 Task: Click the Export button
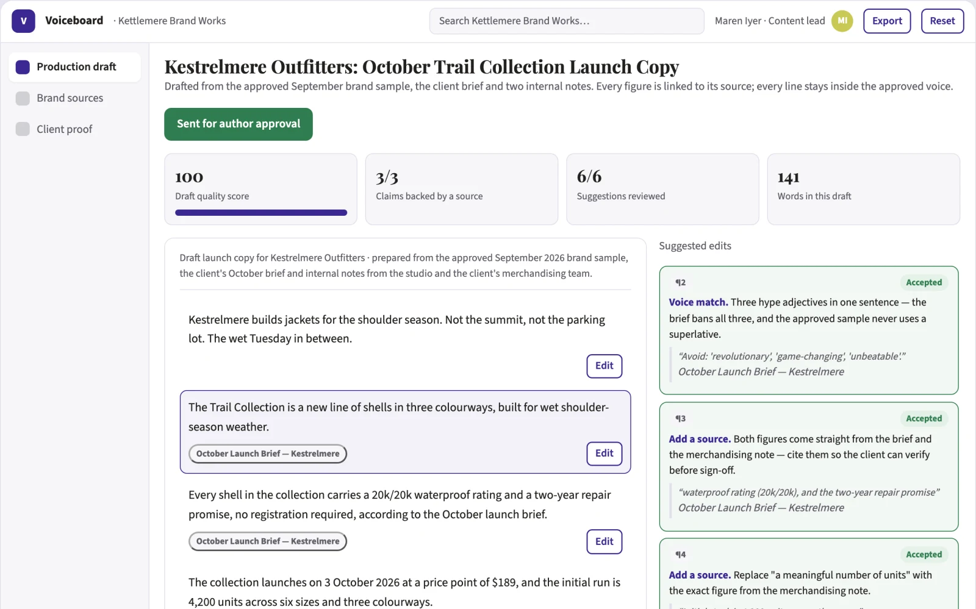pyautogui.click(x=887, y=21)
